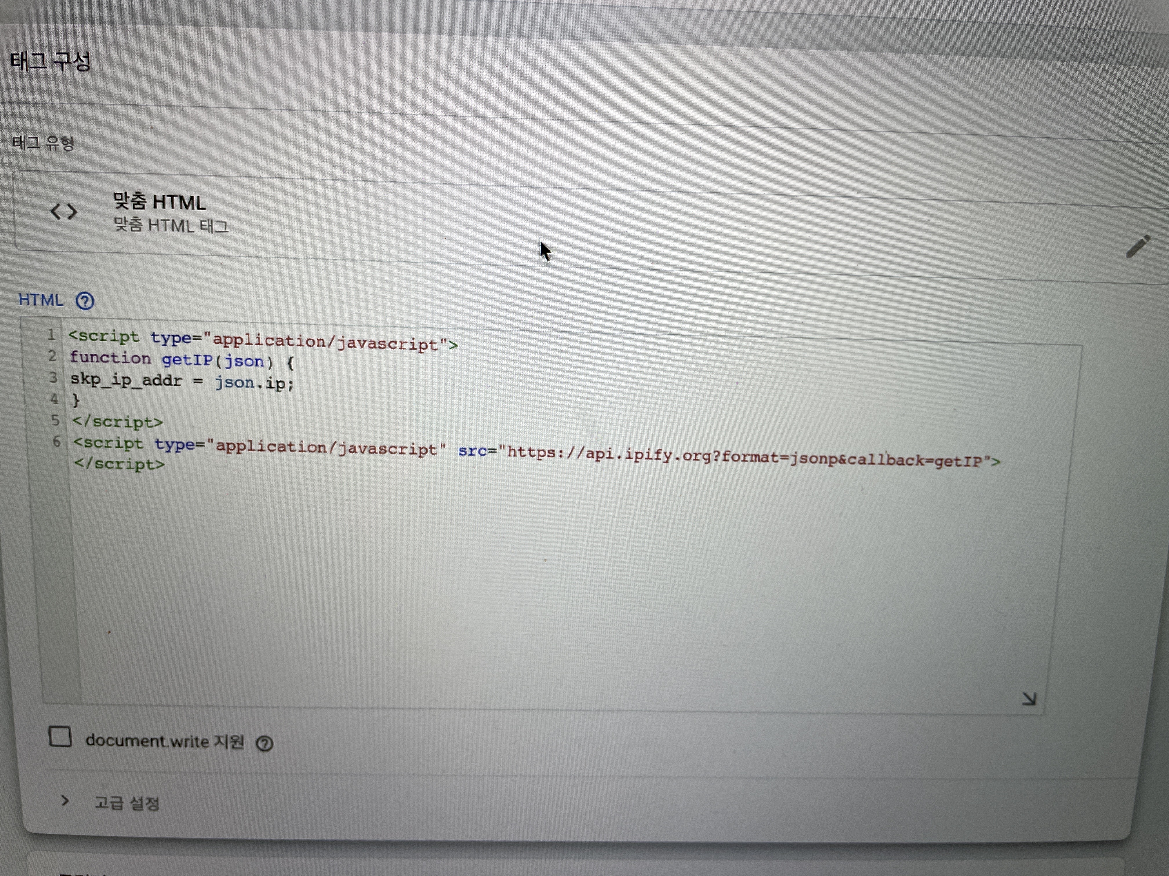Open the HTML field help question icon

[x=85, y=301]
